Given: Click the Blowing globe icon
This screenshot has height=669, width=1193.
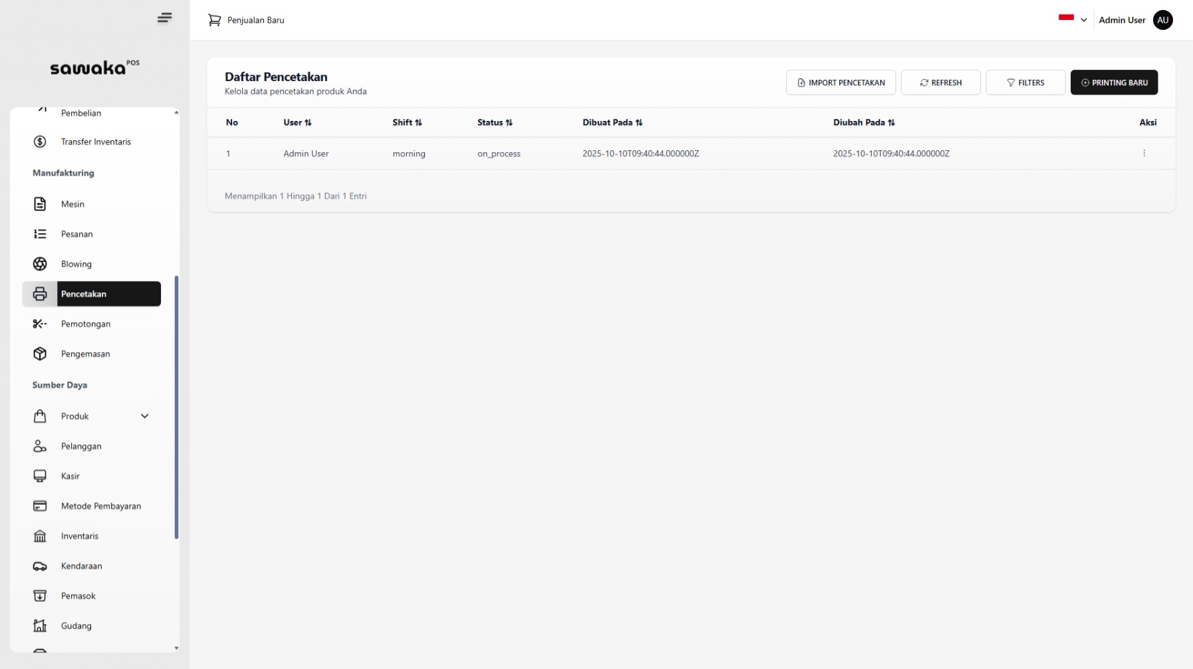Looking at the screenshot, I should tap(40, 264).
